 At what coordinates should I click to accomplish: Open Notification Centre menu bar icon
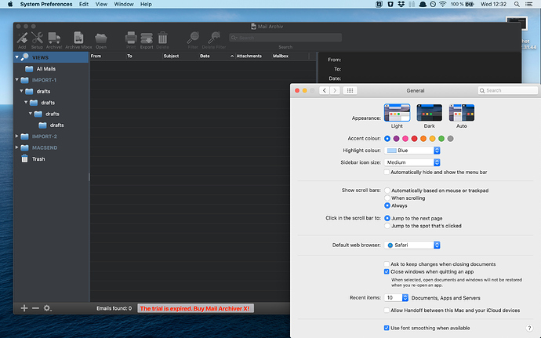528,4
